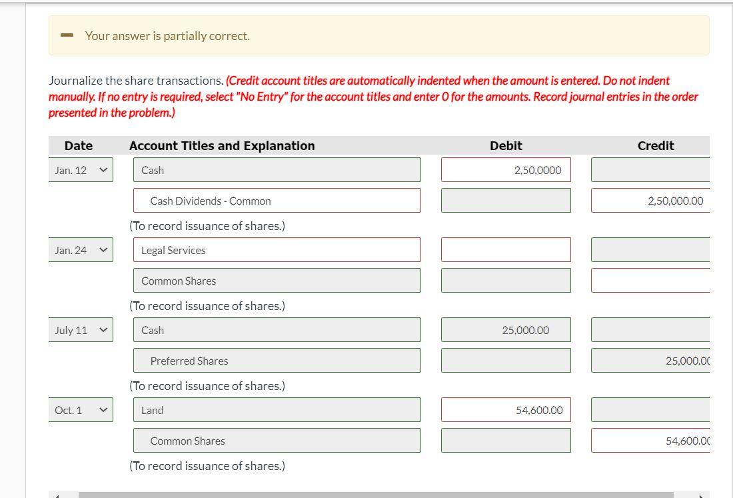The height and width of the screenshot is (498, 733).
Task: Select the Cash account title field for Jan. 12
Action: [x=277, y=169]
